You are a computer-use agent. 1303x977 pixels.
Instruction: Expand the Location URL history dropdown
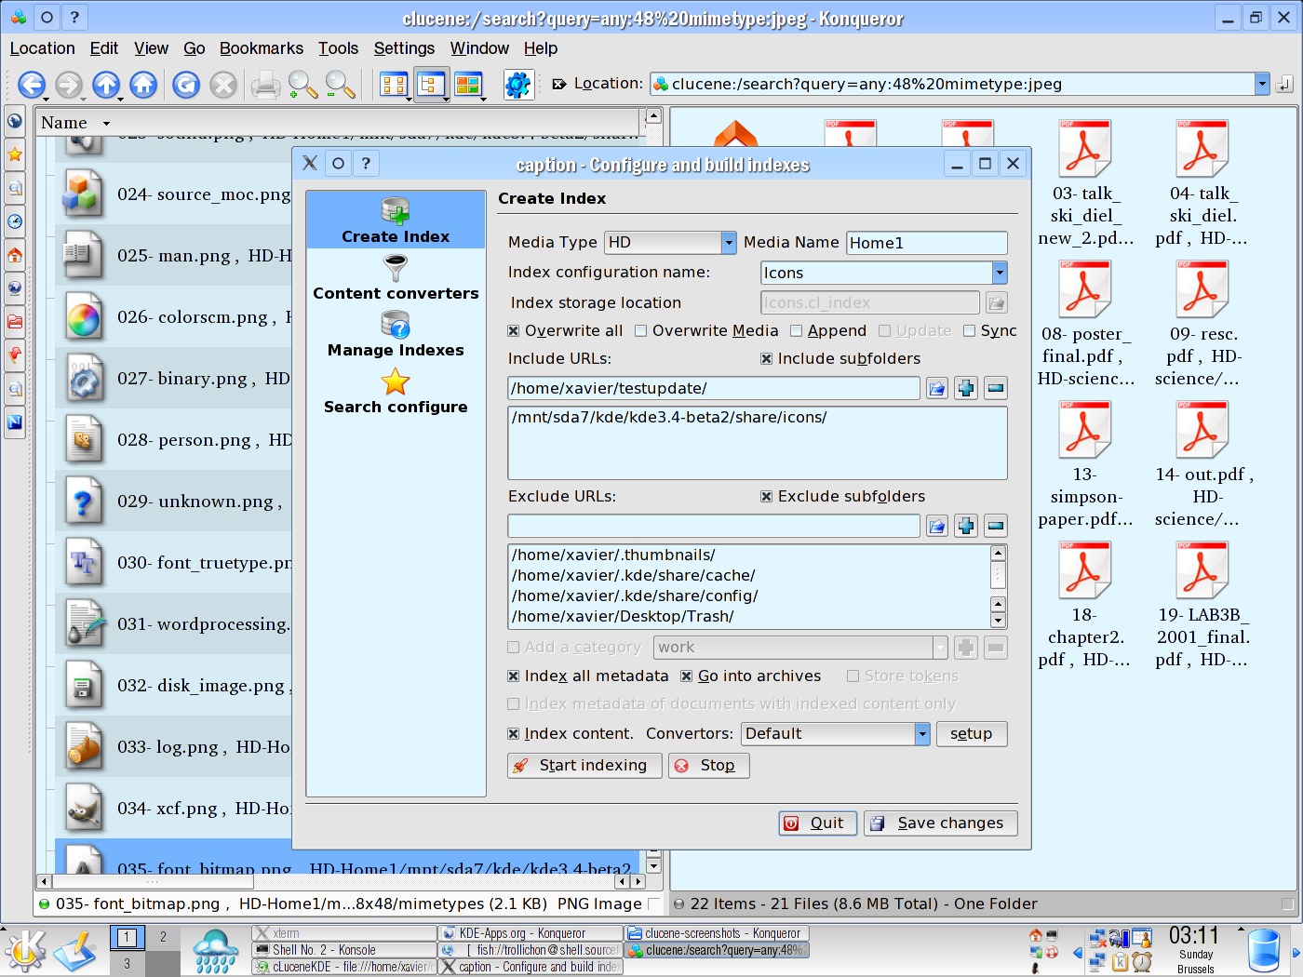coord(1262,84)
